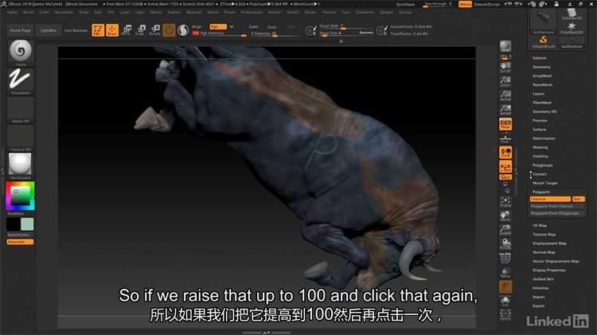
Task: Adjust the Rgb Intensity slider
Action: pyautogui.click(x=219, y=33)
